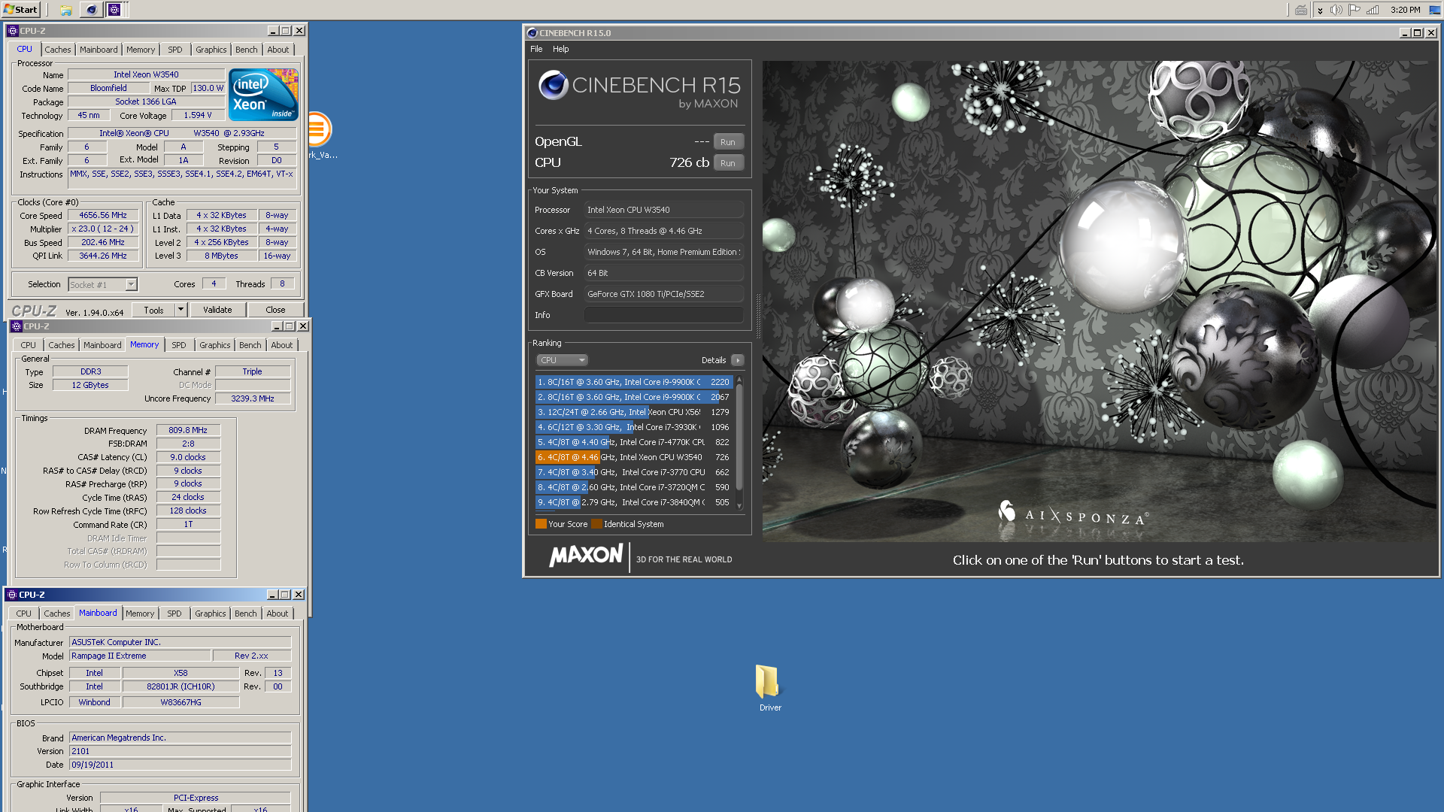The width and height of the screenshot is (1444, 812).
Task: Show hidden tray icons with the chevron
Action: pos(1320,10)
